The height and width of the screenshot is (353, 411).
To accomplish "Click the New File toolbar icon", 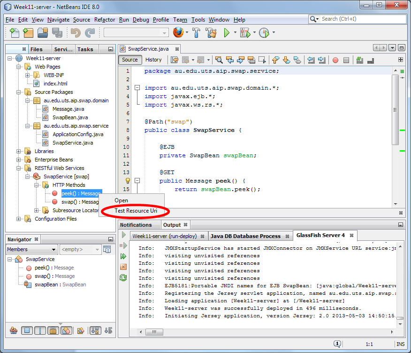I will point(15,33).
